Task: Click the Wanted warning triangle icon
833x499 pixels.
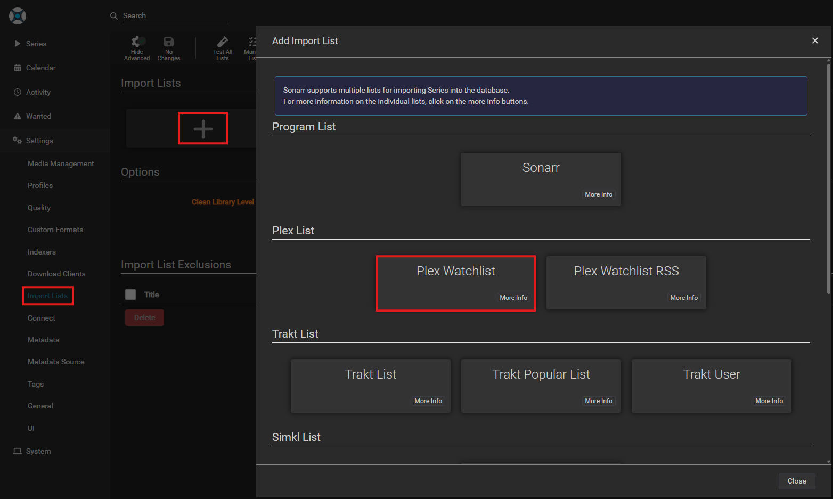Action: tap(18, 116)
